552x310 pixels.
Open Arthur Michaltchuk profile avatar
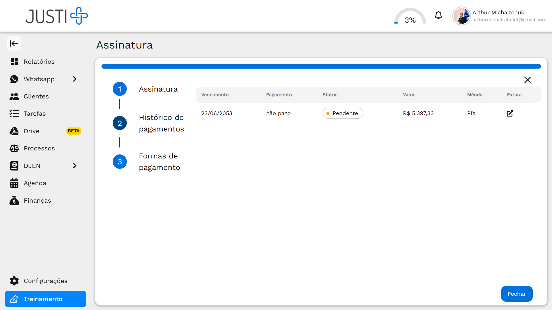(461, 16)
